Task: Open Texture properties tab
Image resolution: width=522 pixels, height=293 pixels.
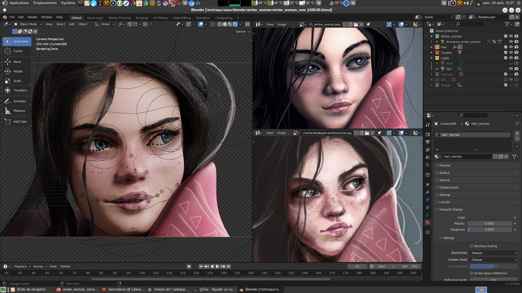Action: (428, 232)
